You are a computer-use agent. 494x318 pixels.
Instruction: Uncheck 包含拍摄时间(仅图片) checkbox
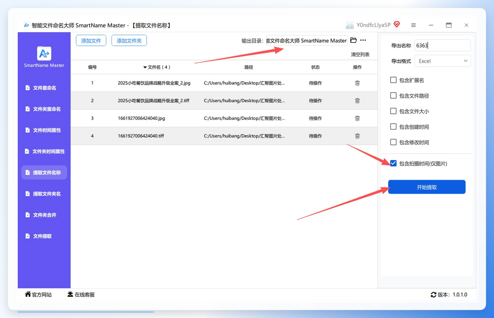(393, 163)
